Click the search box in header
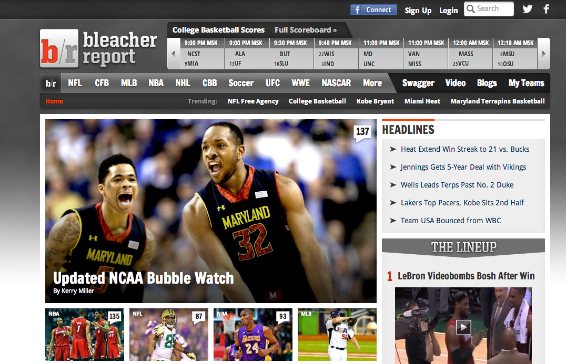The height and width of the screenshot is (364, 566). coord(489,9)
